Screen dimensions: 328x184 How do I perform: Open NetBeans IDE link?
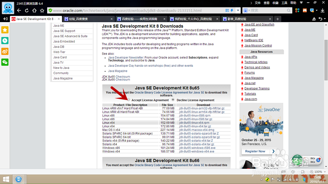click(x=254, y=40)
